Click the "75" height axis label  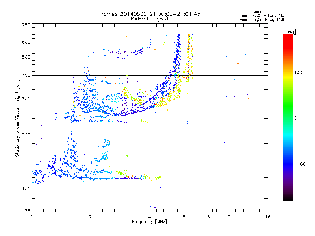(x=28, y=211)
